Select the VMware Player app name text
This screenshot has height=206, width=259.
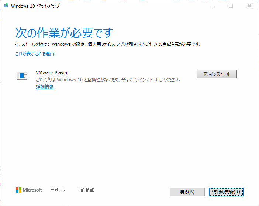click(52, 73)
